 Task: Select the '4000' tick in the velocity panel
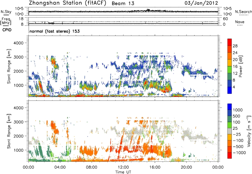tap(18, 108)
